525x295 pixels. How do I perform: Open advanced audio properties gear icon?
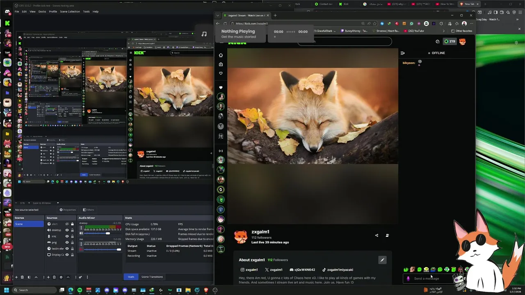[80, 277]
